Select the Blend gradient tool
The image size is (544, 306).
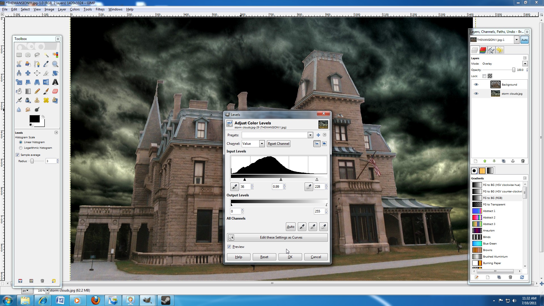coord(28,91)
